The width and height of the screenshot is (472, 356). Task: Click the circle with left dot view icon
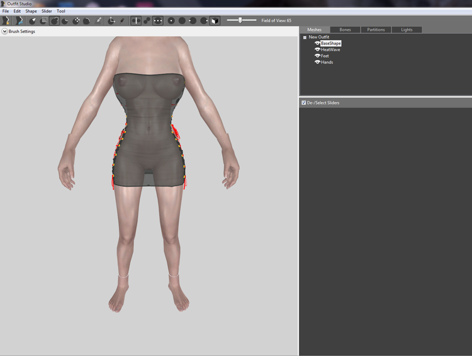click(x=193, y=21)
